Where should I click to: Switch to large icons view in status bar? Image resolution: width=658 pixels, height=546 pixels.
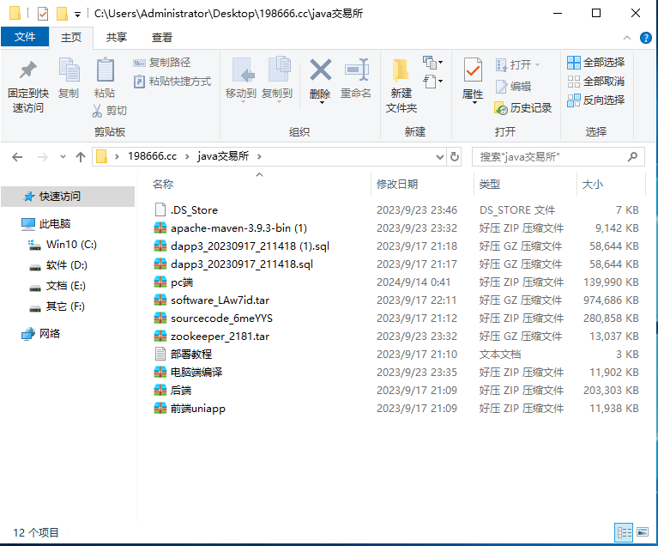click(x=642, y=533)
